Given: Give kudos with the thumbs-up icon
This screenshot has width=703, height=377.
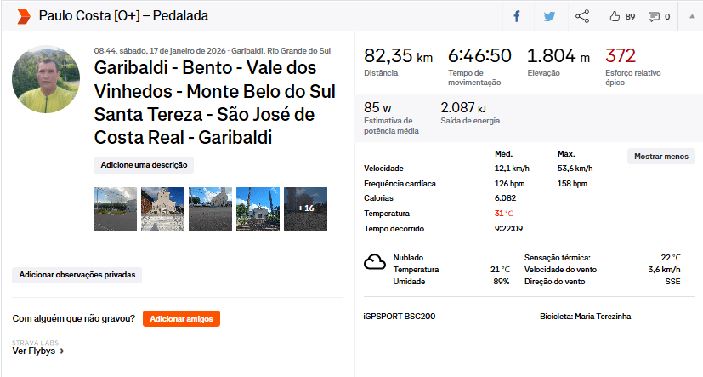Looking at the screenshot, I should 615,16.
